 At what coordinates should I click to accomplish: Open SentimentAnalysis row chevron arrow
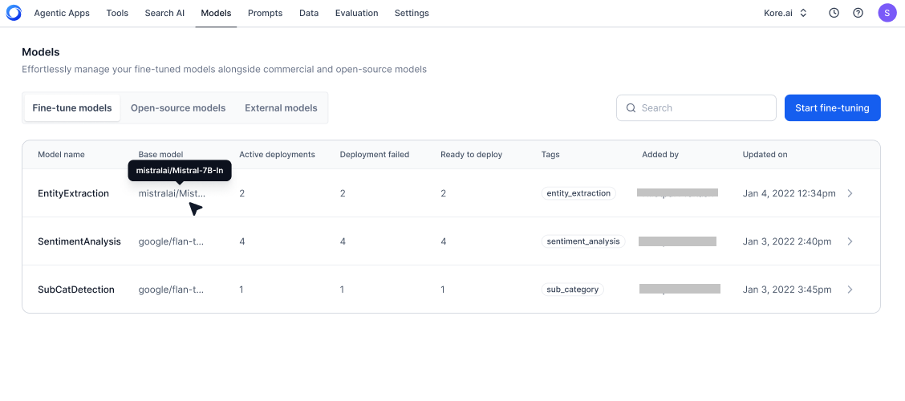click(850, 241)
